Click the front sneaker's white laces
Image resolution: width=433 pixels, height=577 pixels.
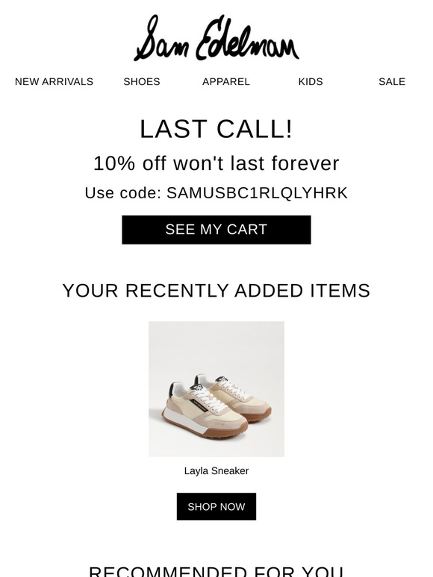208,400
